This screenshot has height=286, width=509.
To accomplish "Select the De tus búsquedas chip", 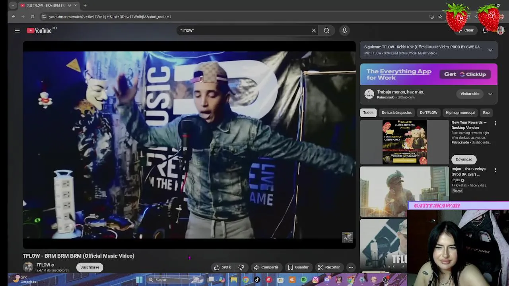I will coord(396,113).
